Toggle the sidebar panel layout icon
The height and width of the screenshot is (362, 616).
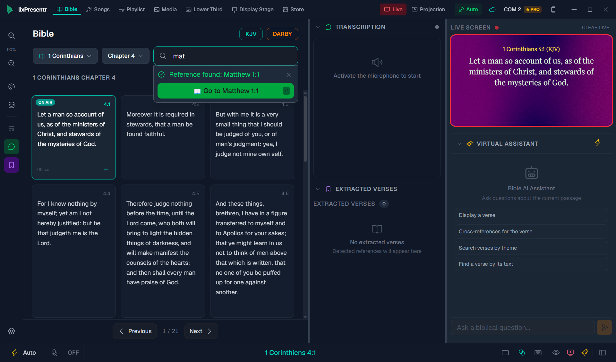coord(603,353)
